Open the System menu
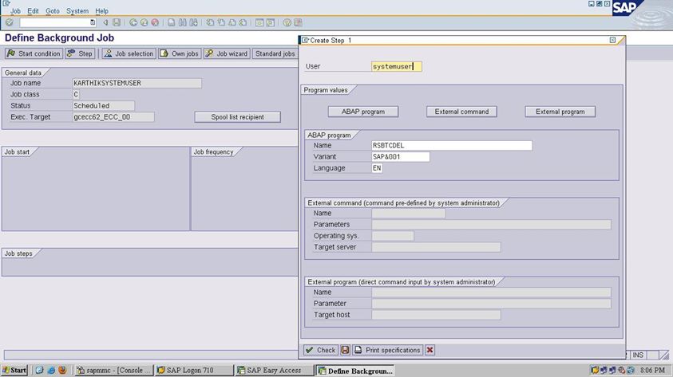This screenshot has height=377, width=673. click(77, 10)
